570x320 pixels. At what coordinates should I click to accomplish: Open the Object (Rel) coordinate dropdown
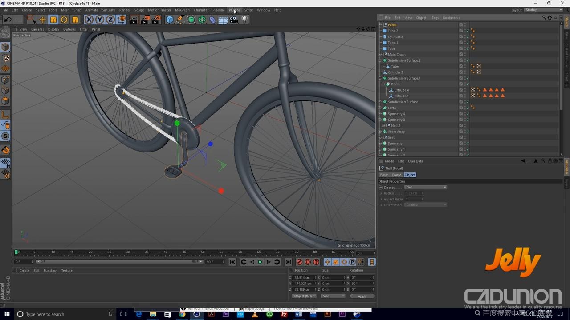pyautogui.click(x=304, y=296)
